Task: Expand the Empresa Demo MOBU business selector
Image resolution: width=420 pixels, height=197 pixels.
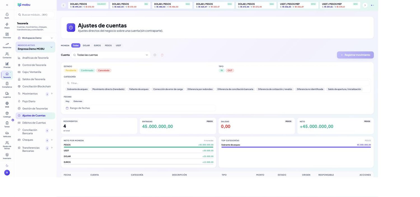Action: (35, 47)
